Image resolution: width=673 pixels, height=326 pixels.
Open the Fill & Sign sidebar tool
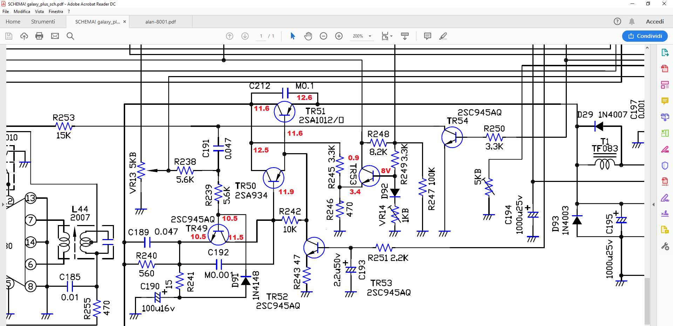[665, 198]
